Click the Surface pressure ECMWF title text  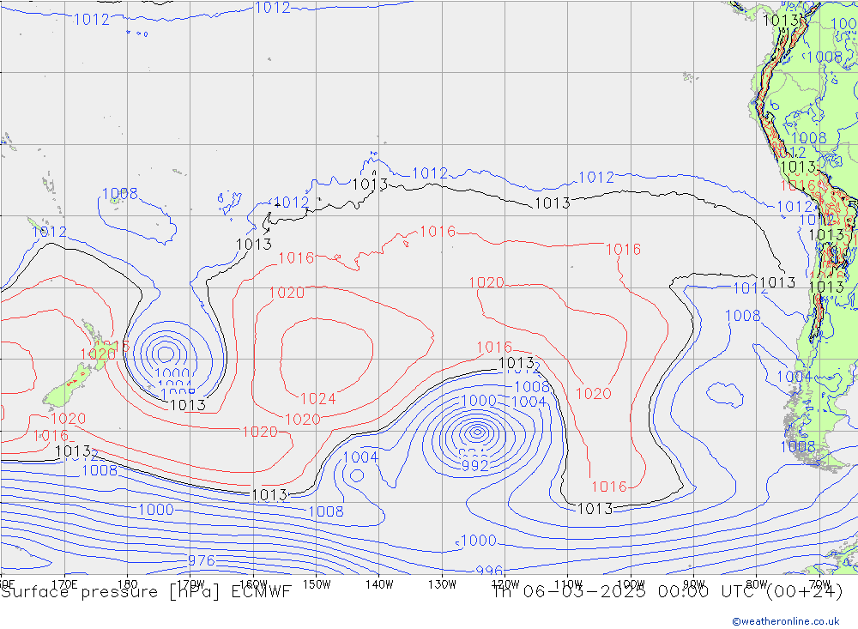coord(146,591)
